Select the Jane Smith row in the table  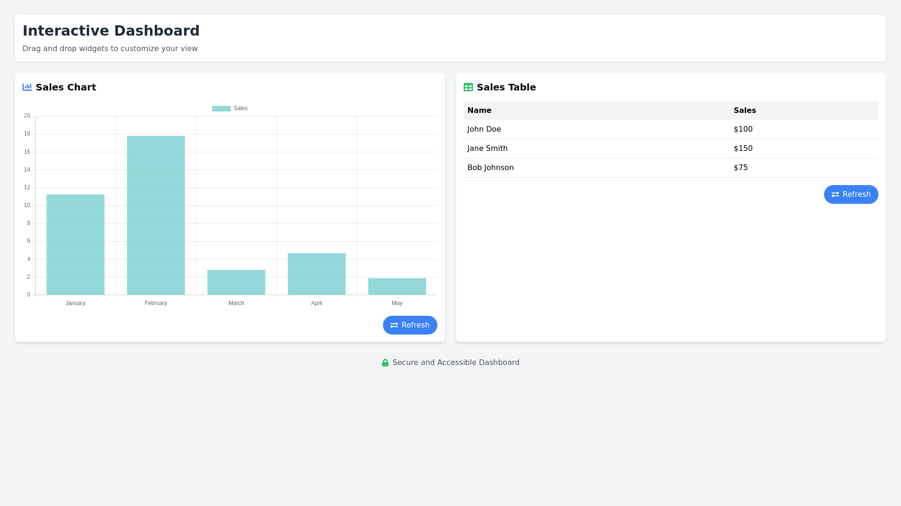[x=487, y=149]
